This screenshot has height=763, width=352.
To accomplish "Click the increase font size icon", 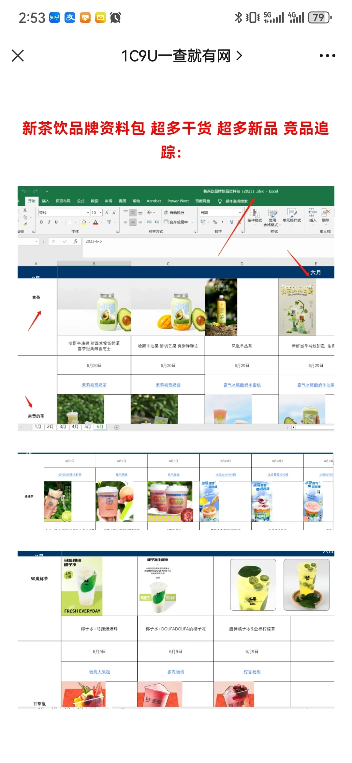I will tap(107, 213).
